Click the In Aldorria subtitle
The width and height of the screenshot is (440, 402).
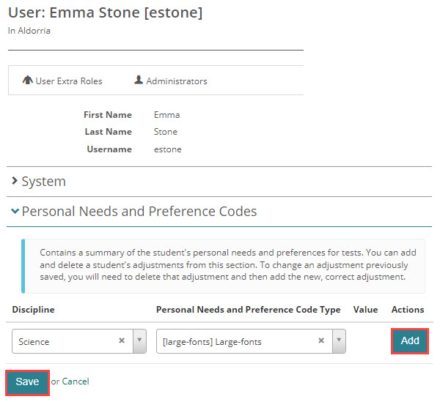point(29,31)
